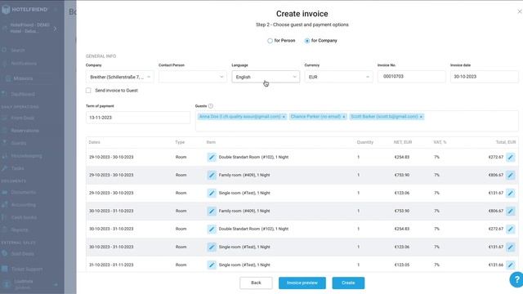Remove Chance Parker from guests
The image size is (523, 294).
343,117
